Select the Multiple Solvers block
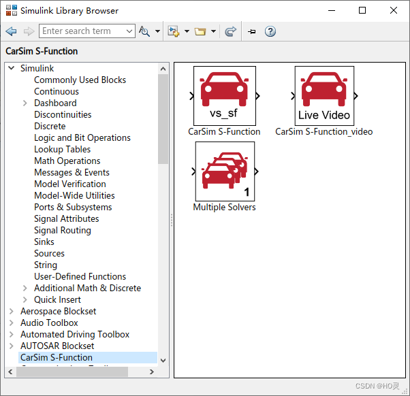This screenshot has width=410, height=396. point(225,171)
